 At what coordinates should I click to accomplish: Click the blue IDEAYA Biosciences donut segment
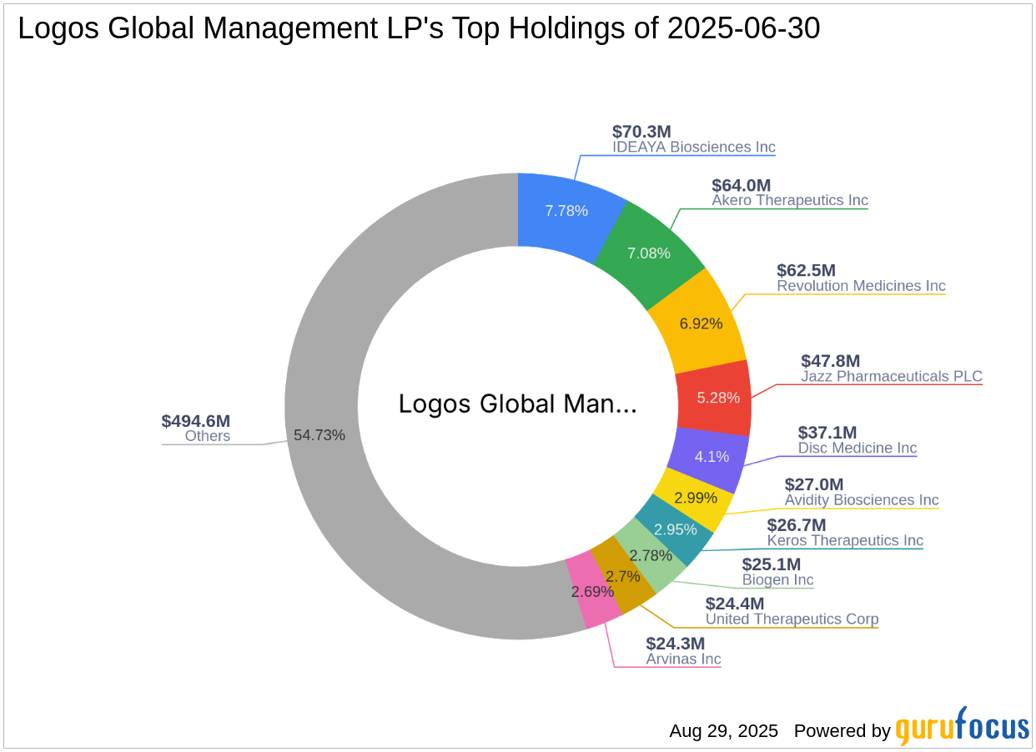tap(567, 213)
